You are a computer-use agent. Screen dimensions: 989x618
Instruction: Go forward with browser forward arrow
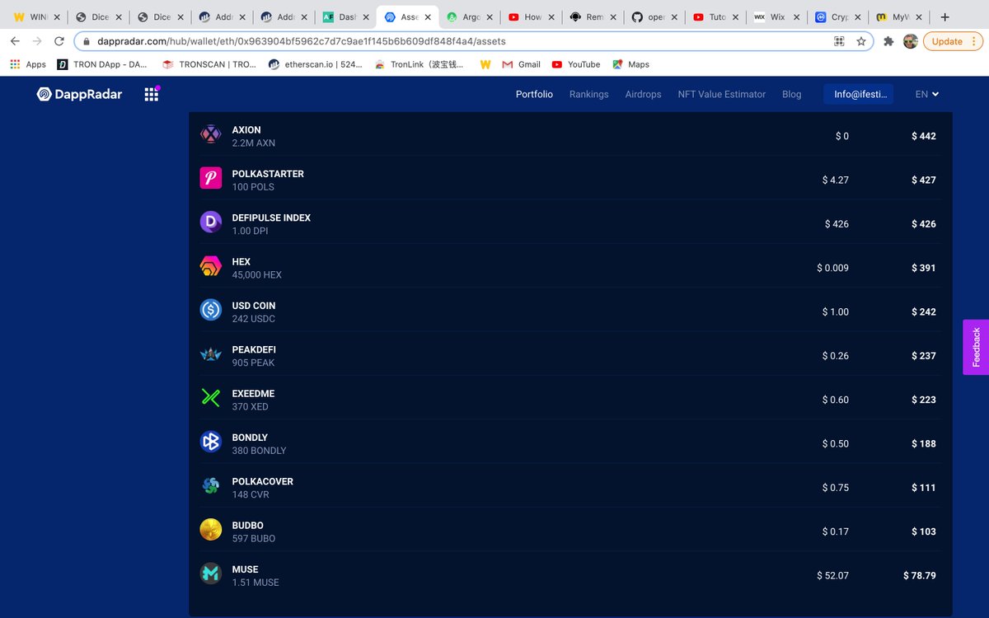click(x=36, y=41)
